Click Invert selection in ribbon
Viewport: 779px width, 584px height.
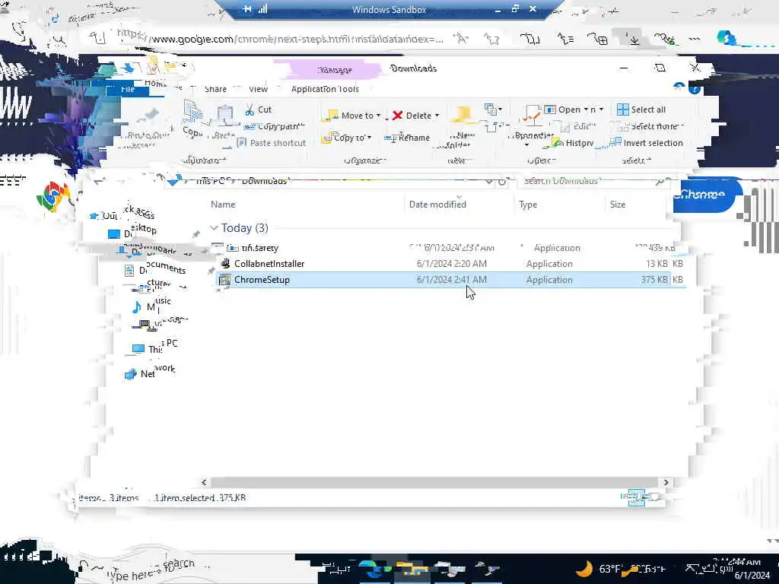(647, 143)
